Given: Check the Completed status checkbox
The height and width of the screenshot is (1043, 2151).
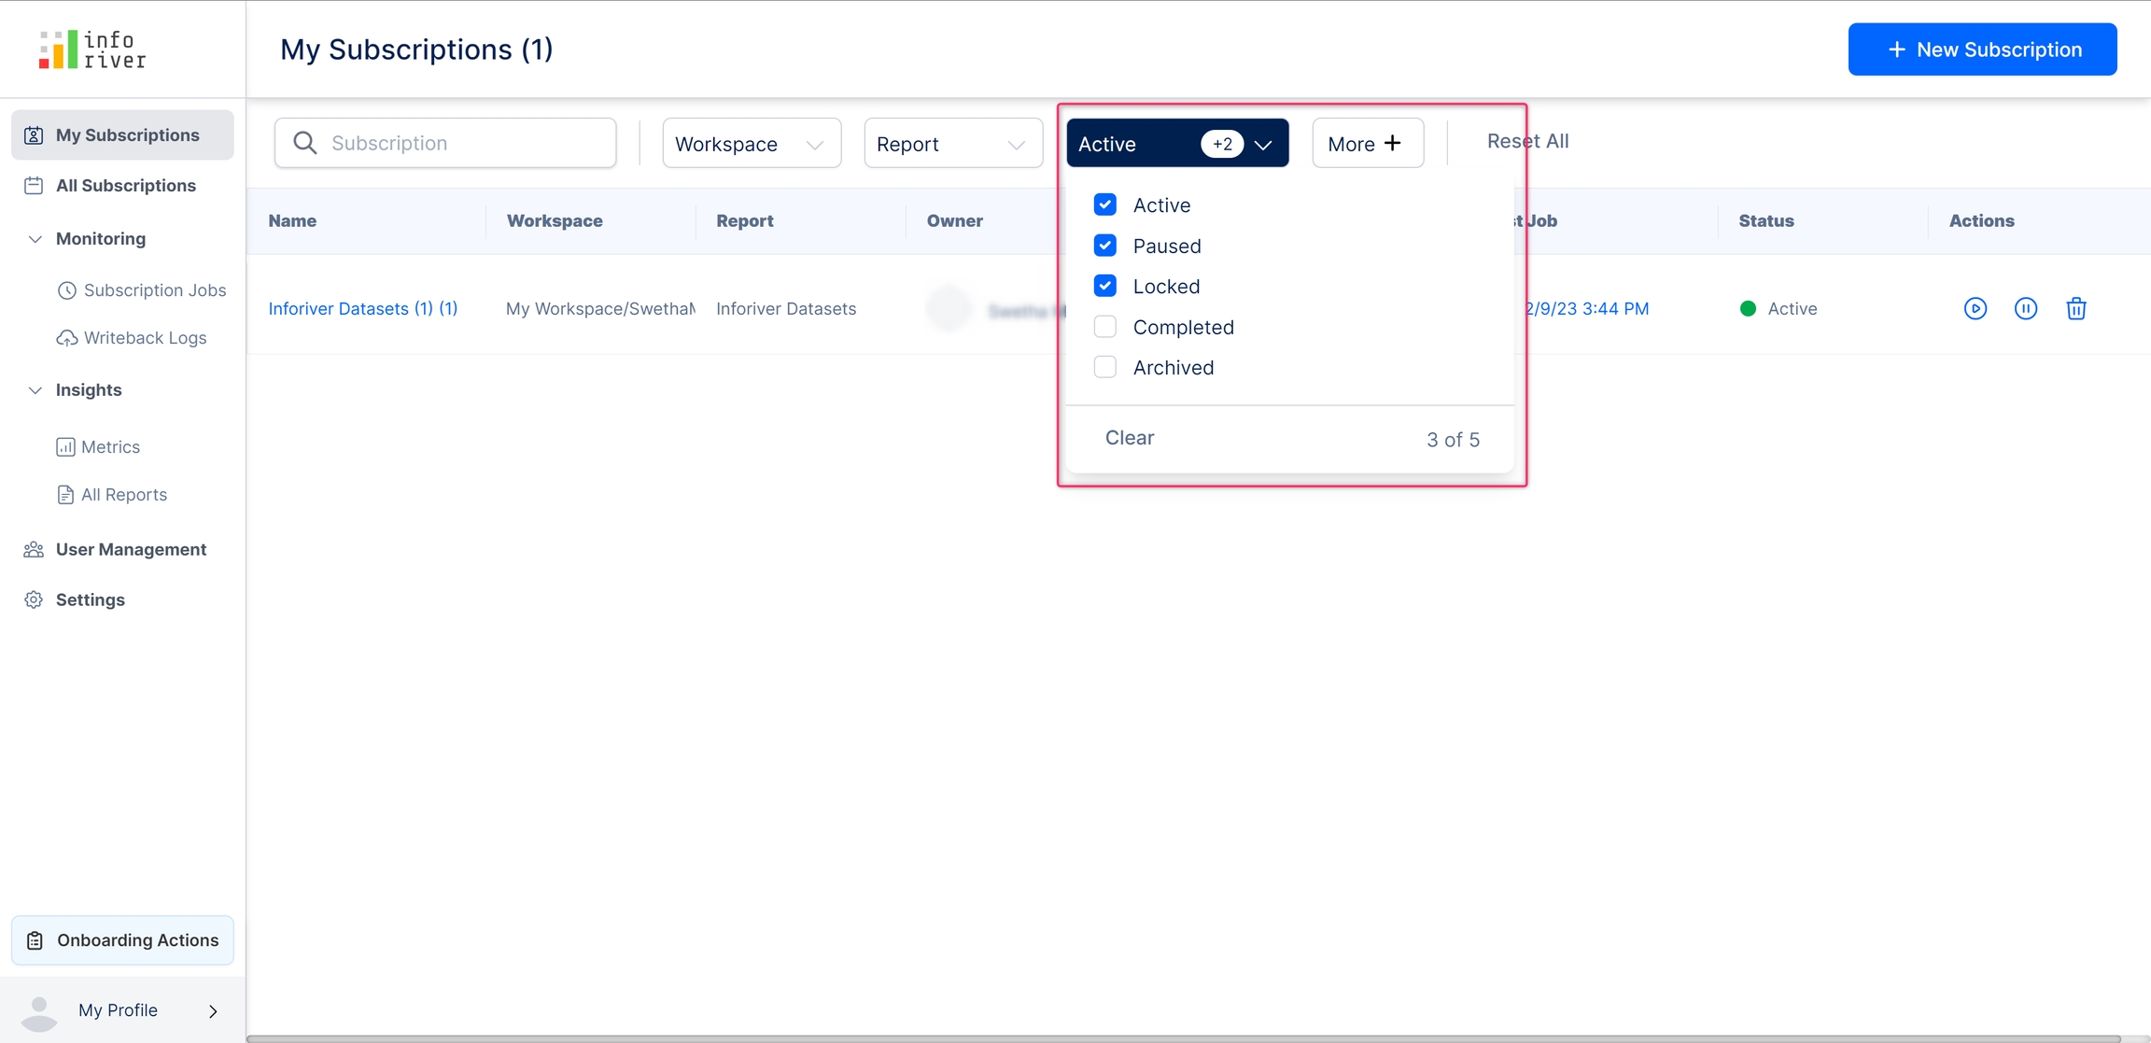Looking at the screenshot, I should tap(1104, 327).
